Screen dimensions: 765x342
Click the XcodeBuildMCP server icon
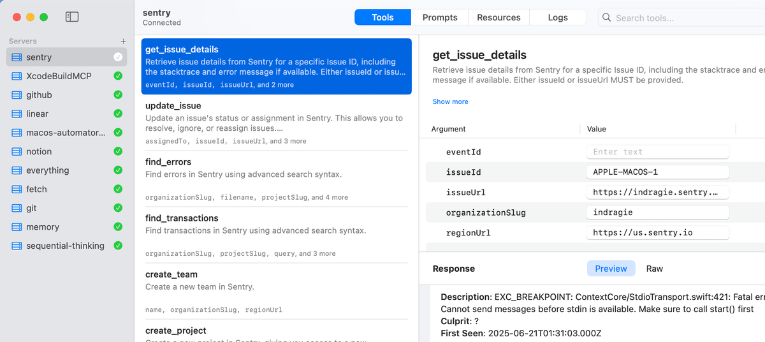pyautogui.click(x=16, y=76)
